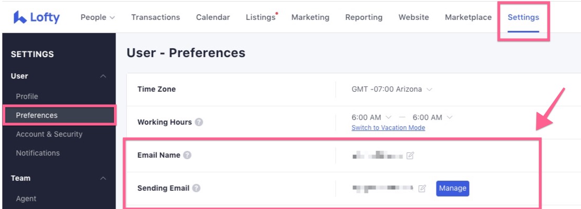Click the edit pencil beside Sending Email

tap(422, 189)
